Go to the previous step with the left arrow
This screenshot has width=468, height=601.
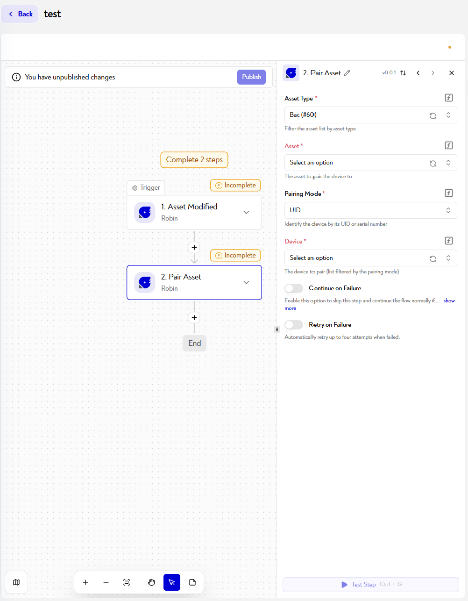pyautogui.click(x=418, y=73)
